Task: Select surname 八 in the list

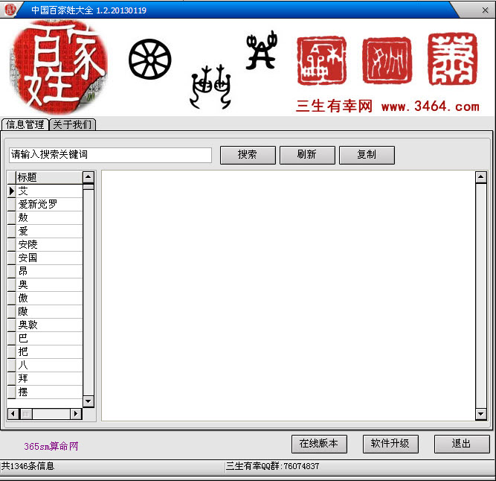Action: click(49, 365)
